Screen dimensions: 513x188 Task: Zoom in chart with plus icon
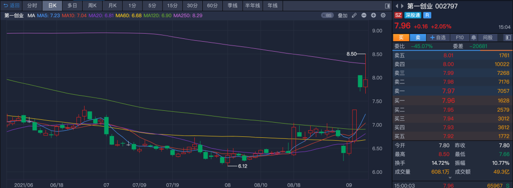click(373, 15)
